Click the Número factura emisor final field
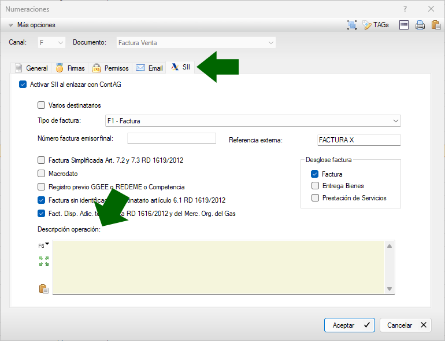This screenshot has width=445, height=341. click(171, 138)
